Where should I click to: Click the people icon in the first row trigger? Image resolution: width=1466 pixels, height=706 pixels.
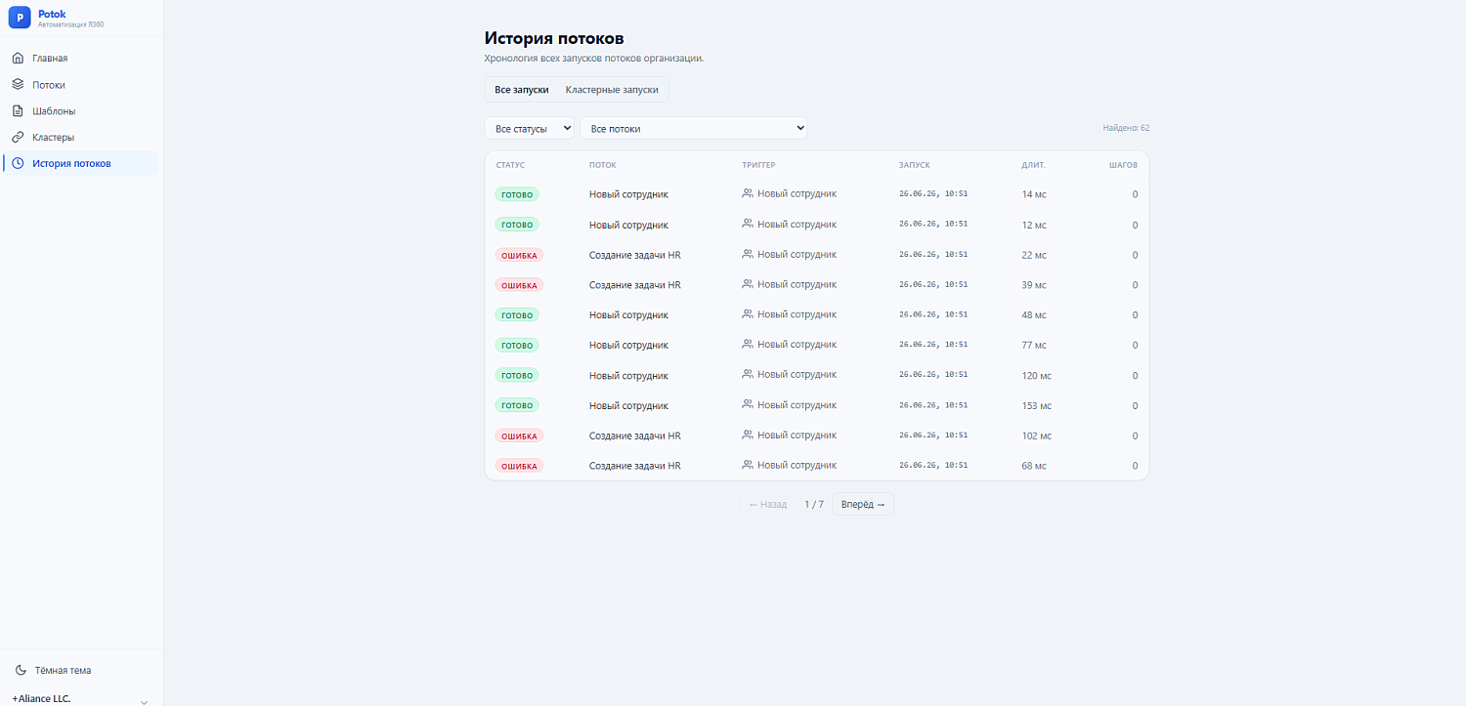tap(748, 193)
